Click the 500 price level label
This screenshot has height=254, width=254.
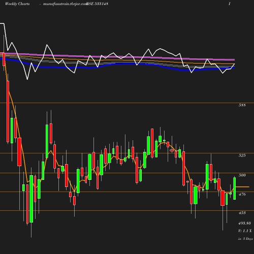click(x=242, y=175)
